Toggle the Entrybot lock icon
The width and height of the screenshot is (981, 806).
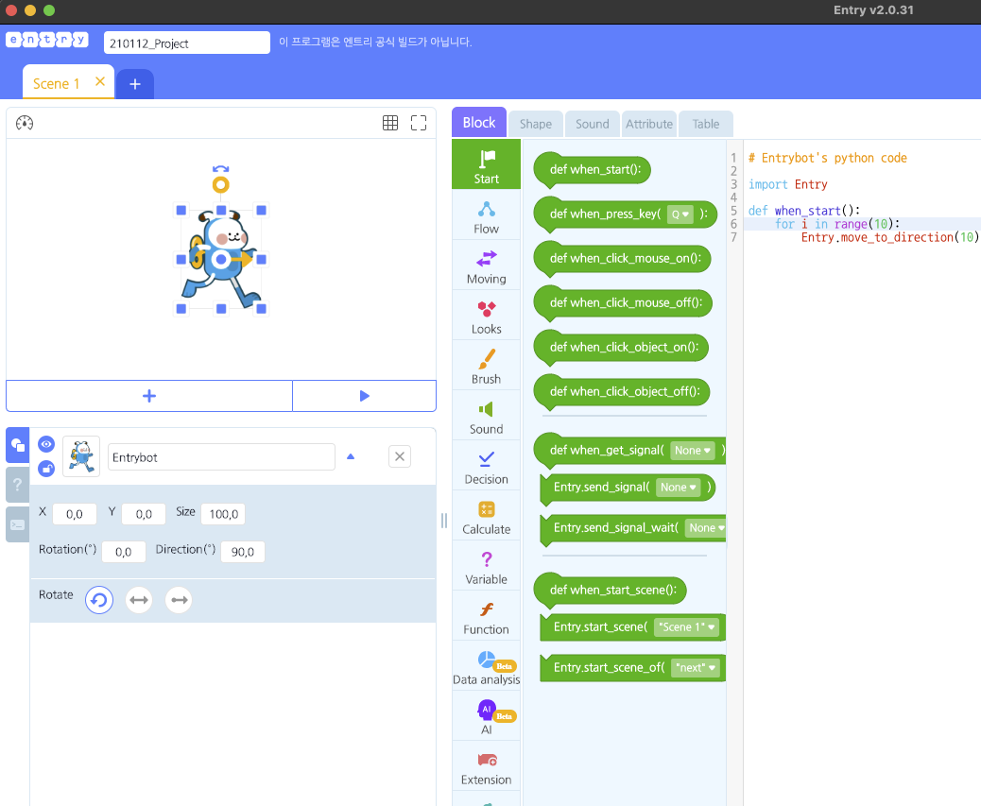[x=46, y=469]
